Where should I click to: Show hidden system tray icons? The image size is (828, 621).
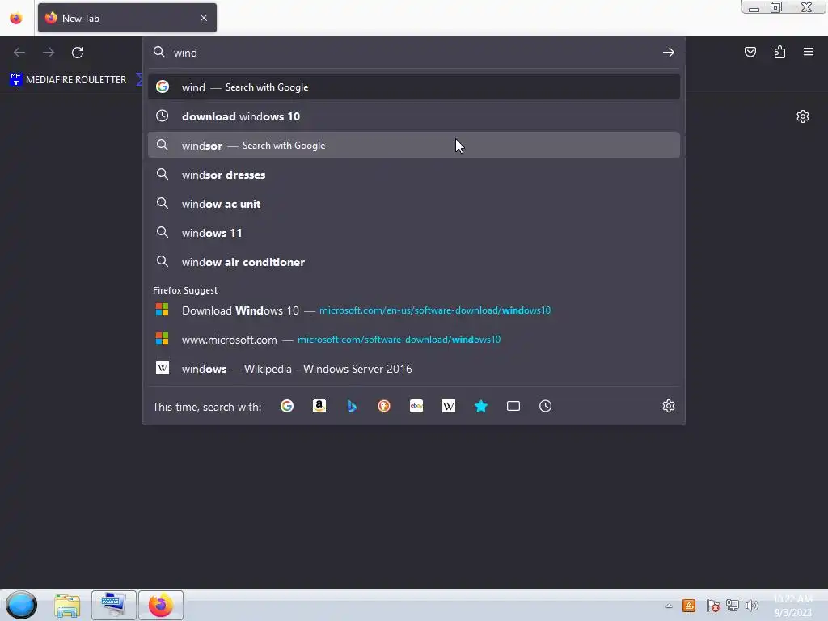coord(669,606)
